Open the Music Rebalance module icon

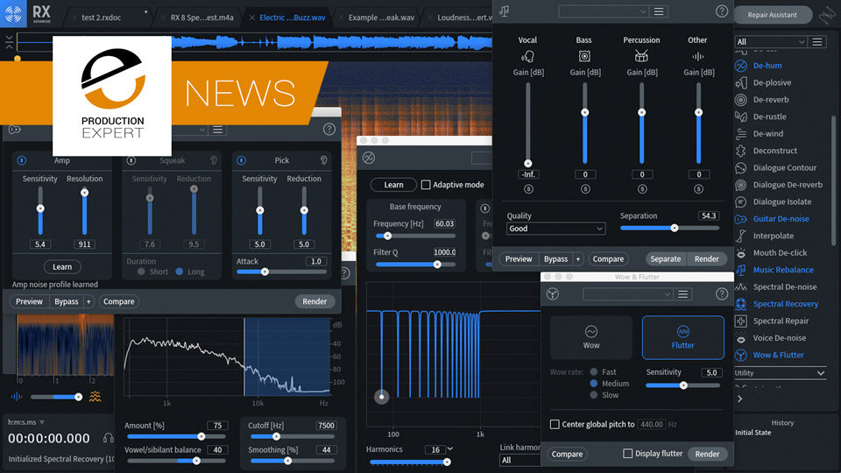[x=741, y=270]
